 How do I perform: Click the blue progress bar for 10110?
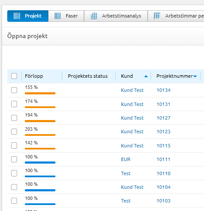tap(40, 176)
